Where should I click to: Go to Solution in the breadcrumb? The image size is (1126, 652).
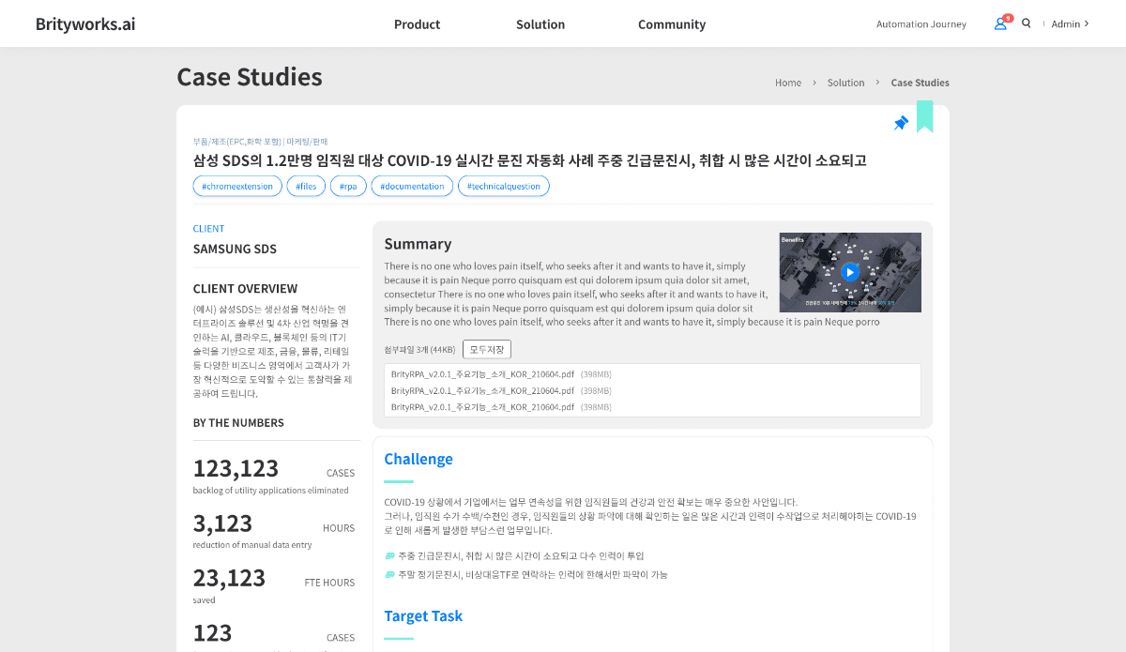845,83
